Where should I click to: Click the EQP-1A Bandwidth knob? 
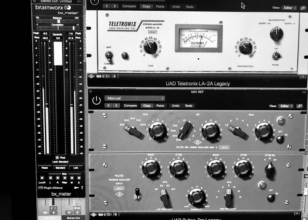tap(197, 196)
